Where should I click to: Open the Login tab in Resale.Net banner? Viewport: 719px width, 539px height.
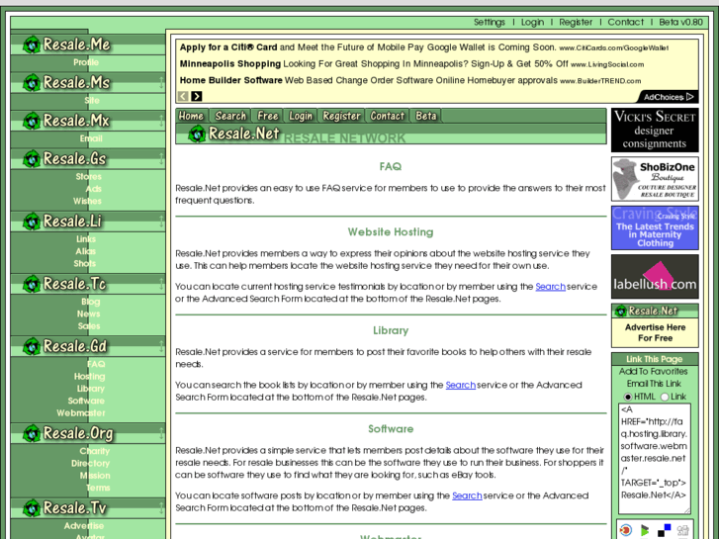click(x=301, y=116)
